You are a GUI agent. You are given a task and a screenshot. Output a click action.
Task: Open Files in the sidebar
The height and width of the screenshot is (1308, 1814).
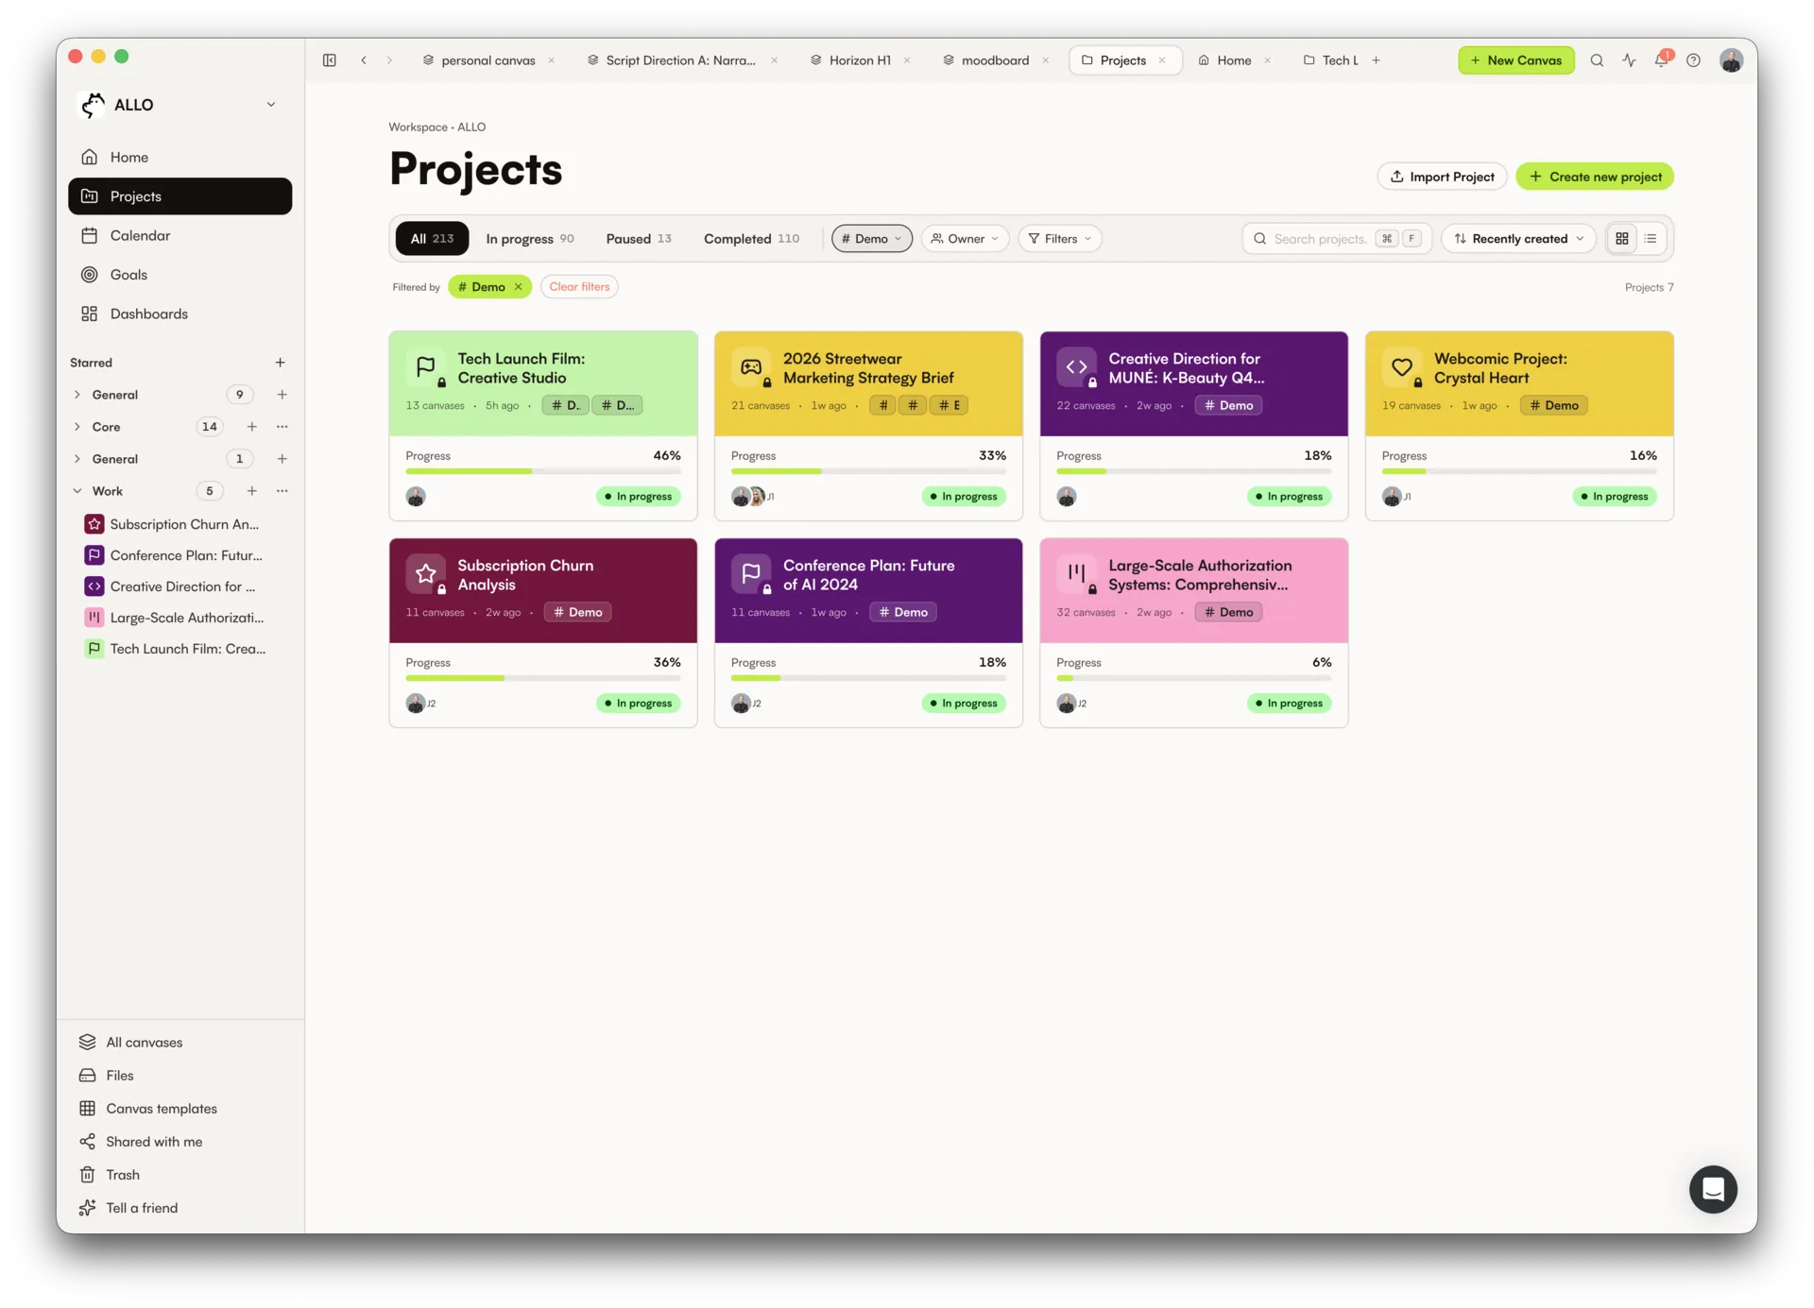180,1075
